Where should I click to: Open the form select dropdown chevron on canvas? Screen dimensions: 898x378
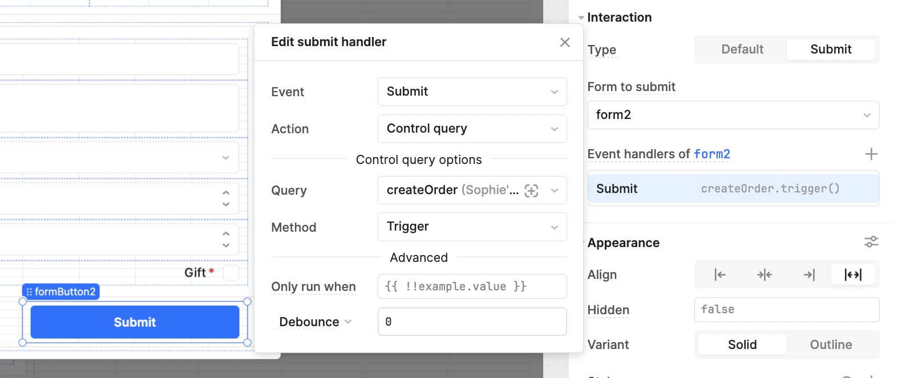[x=226, y=158]
